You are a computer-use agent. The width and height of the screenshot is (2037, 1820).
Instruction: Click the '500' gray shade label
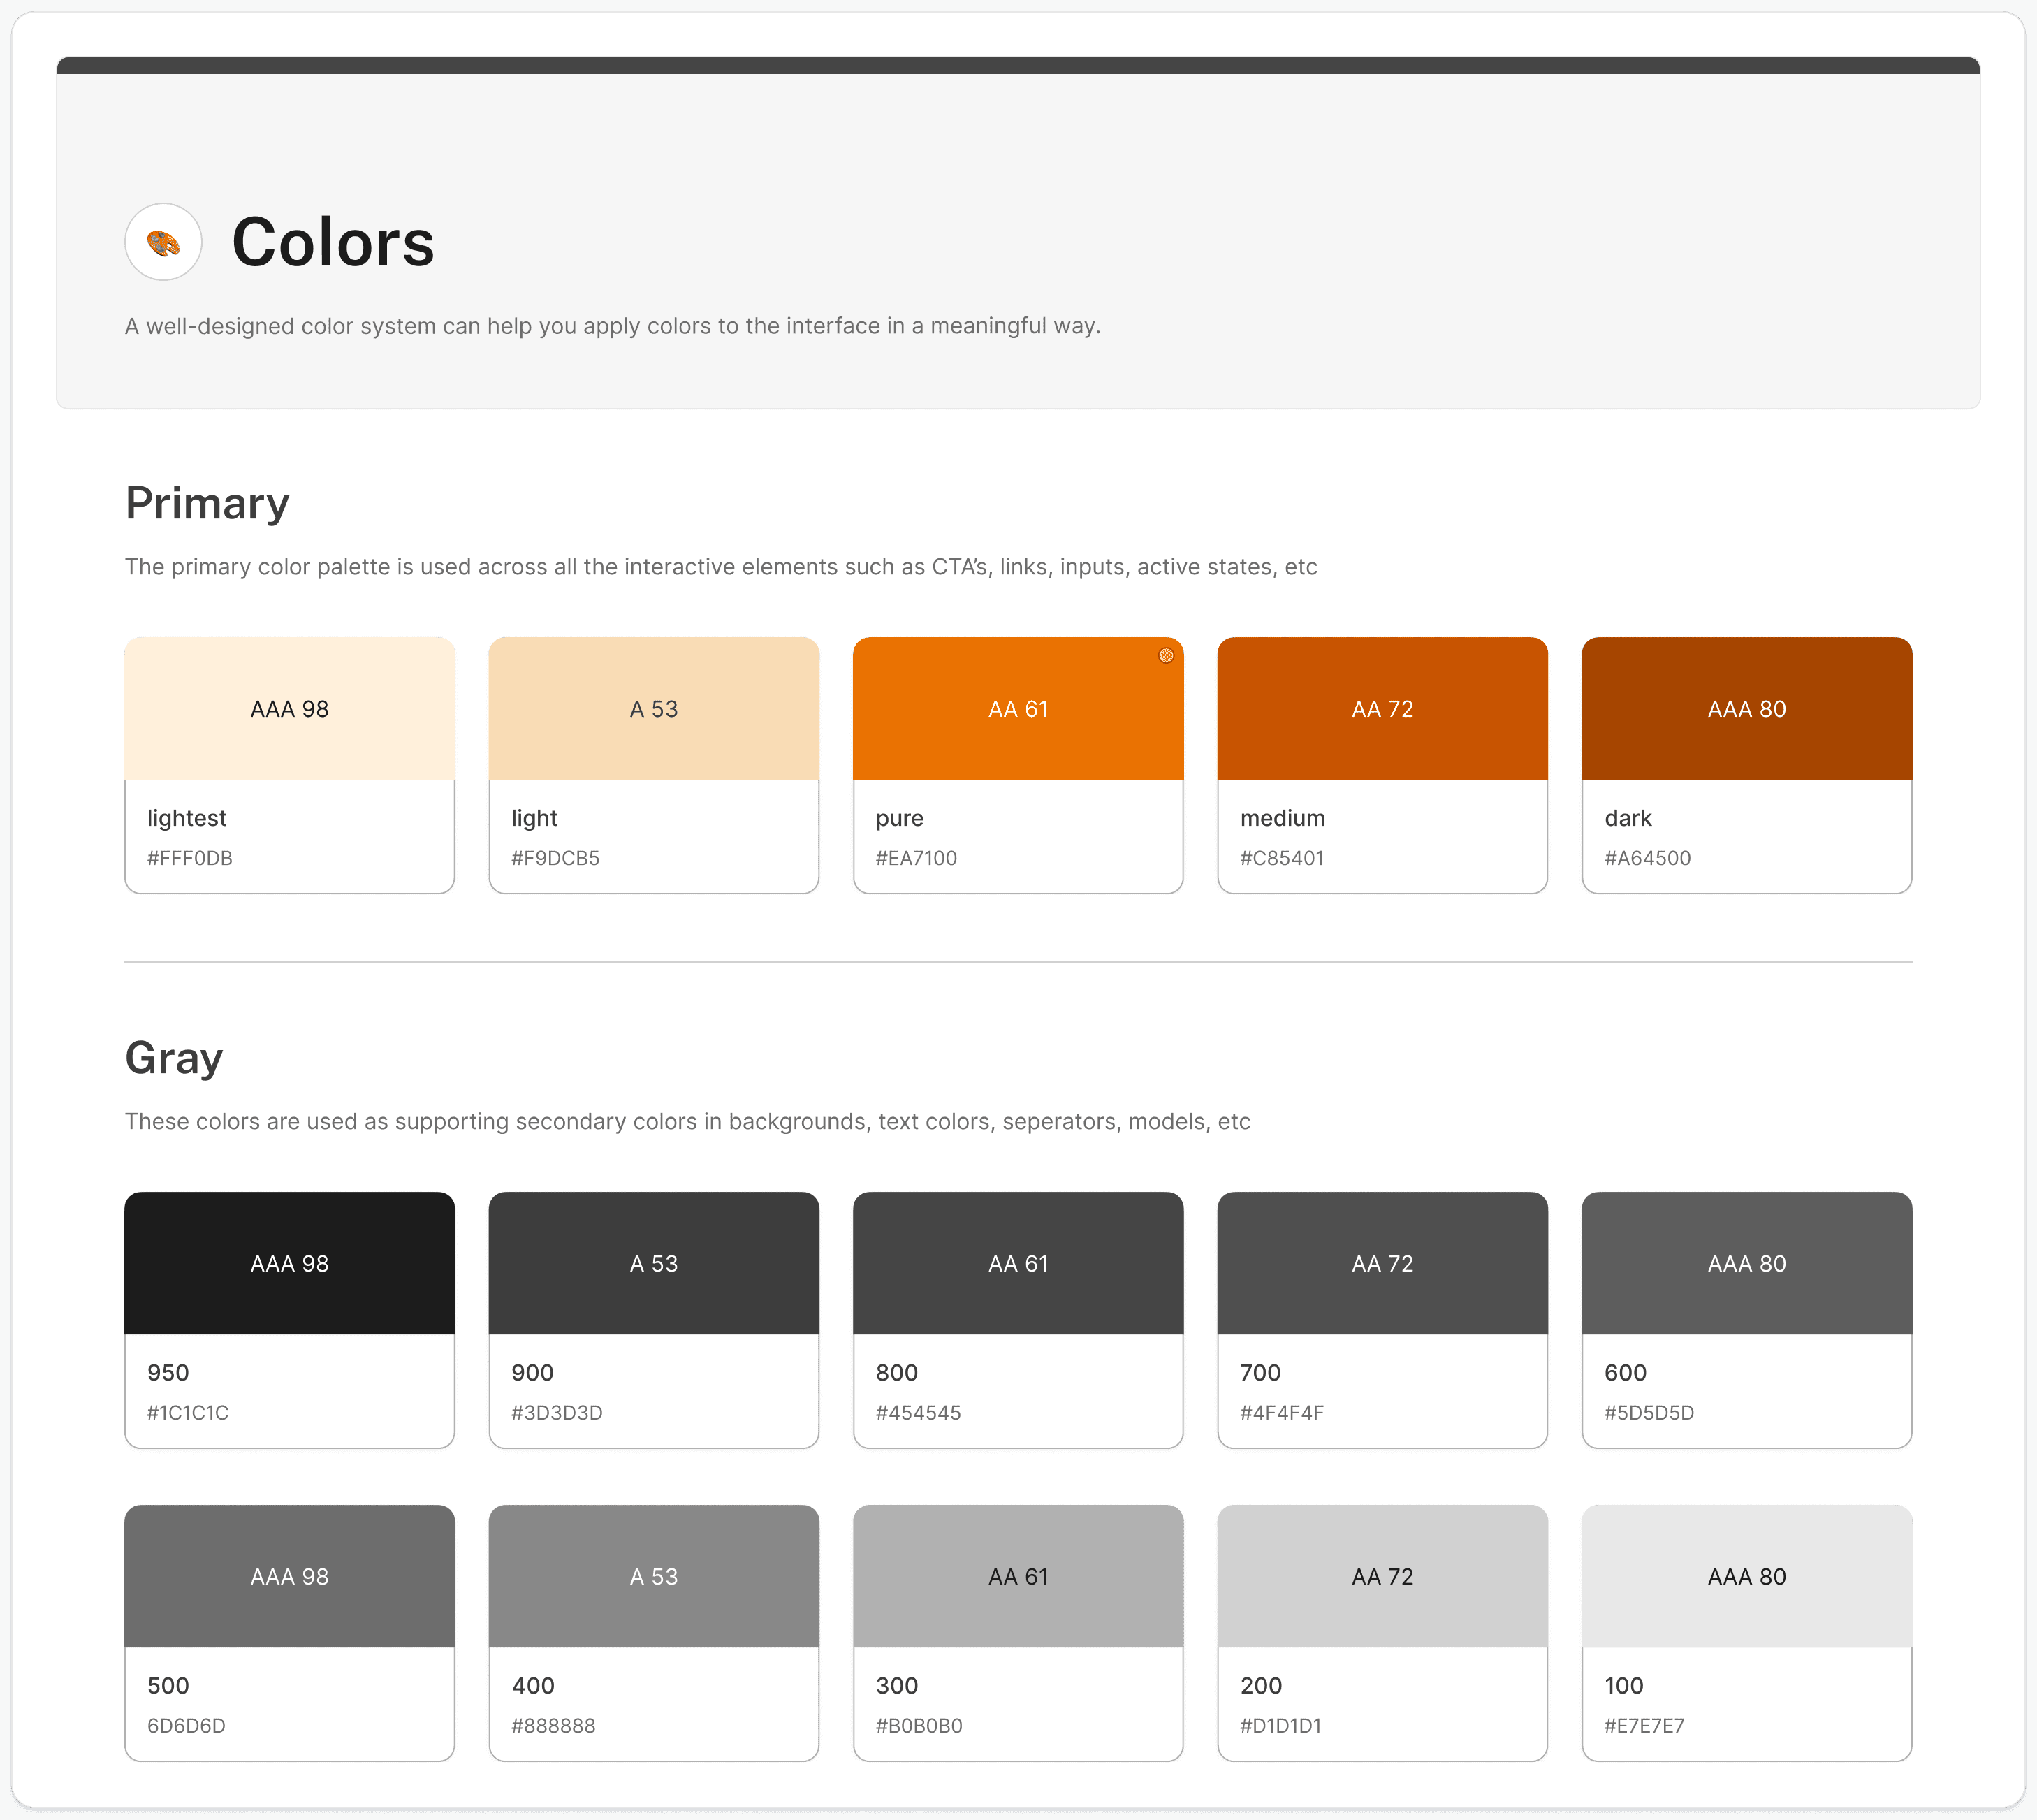[x=168, y=1686]
